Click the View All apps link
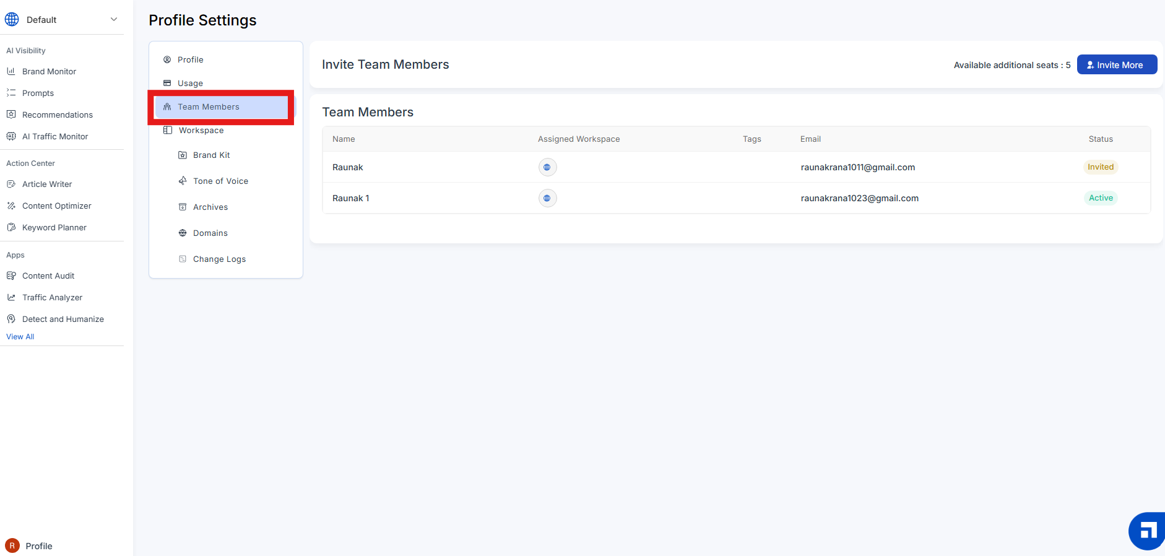Image resolution: width=1165 pixels, height=556 pixels. click(20, 337)
